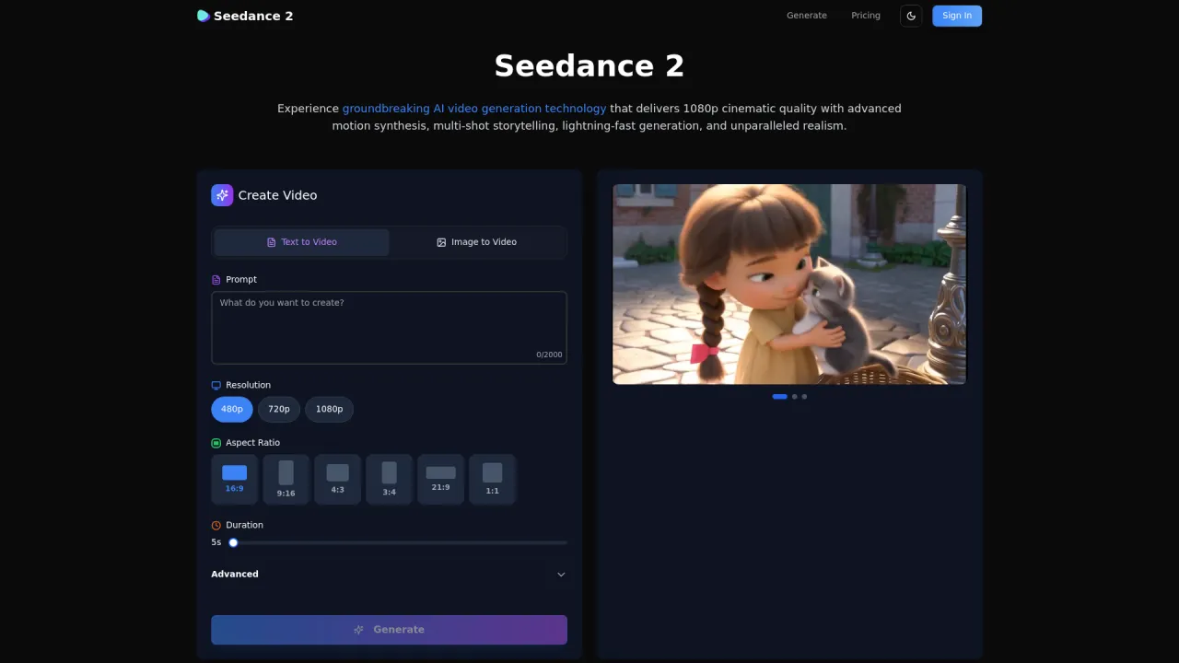The image size is (1179, 663).
Task: Click the Sign In button
Action: pos(957,16)
